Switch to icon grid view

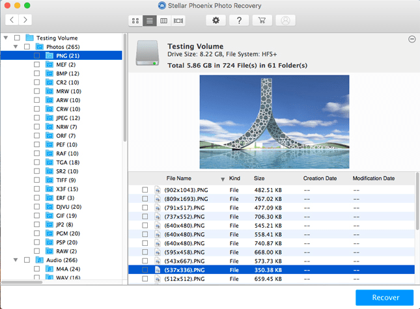135,21
